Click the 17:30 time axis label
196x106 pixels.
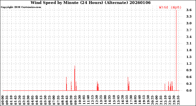coord(131,100)
